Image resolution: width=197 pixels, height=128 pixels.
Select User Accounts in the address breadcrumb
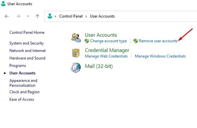coord(102,16)
